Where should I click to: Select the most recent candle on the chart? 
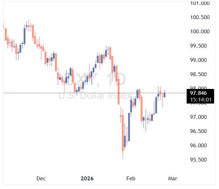[x=165, y=94]
